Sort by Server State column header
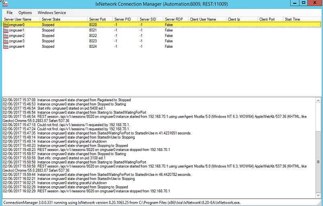This screenshot has width=323, height=206. click(x=51, y=19)
